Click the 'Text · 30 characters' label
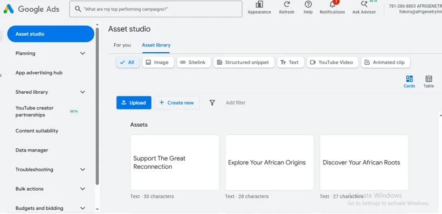This screenshot has width=442, height=214. click(152, 196)
